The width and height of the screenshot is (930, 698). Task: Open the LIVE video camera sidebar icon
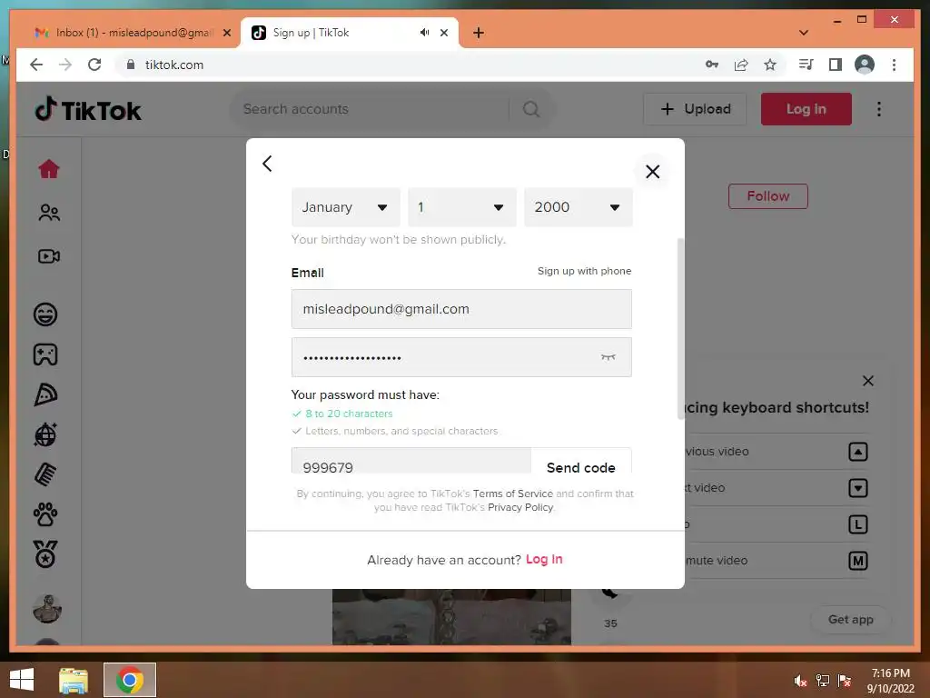point(49,256)
